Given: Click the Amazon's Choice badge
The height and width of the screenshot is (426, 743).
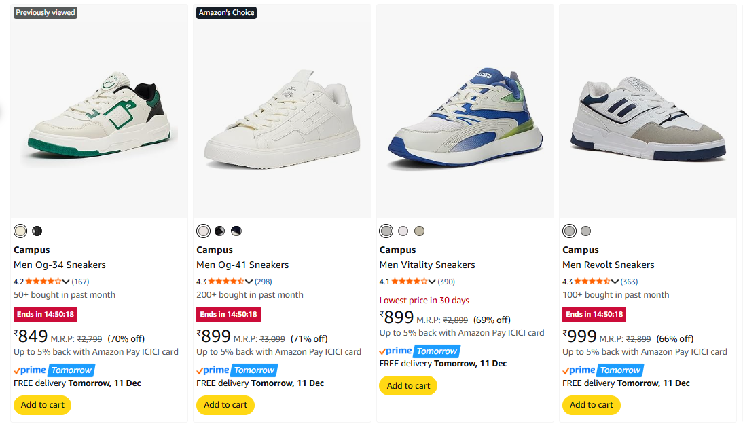Looking at the screenshot, I should pos(226,13).
